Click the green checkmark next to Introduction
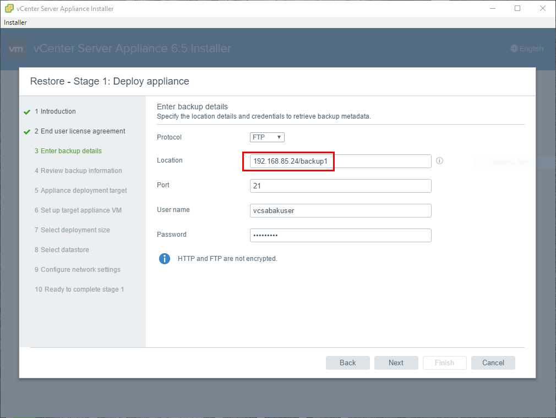The image size is (556, 418). point(27,112)
